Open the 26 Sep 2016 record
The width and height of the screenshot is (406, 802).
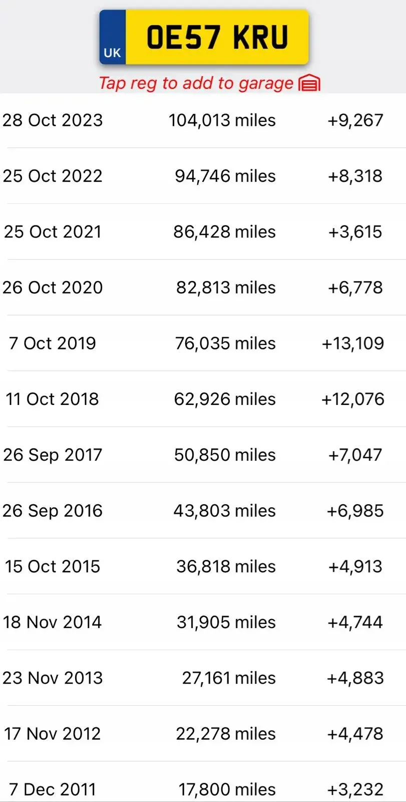click(x=203, y=510)
